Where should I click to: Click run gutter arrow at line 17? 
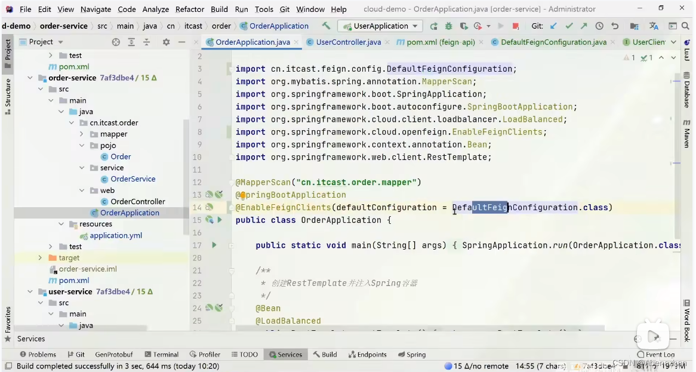[214, 245]
